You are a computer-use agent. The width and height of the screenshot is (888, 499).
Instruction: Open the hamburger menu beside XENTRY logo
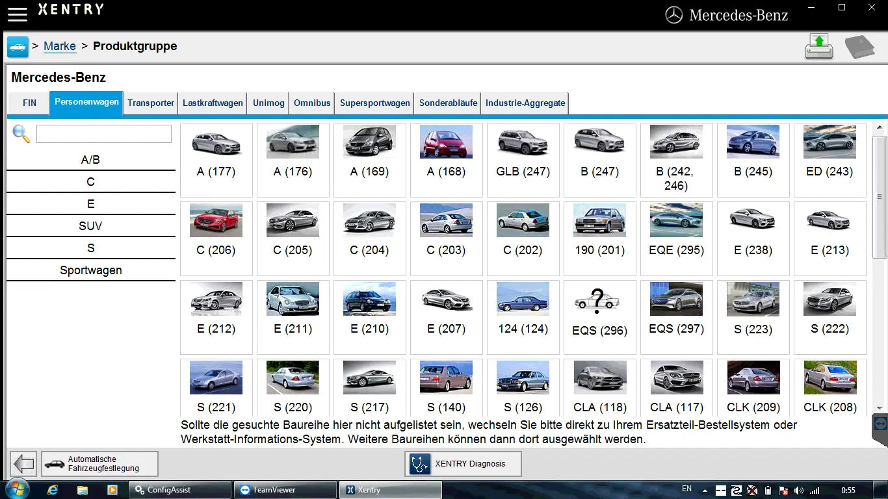[x=17, y=13]
